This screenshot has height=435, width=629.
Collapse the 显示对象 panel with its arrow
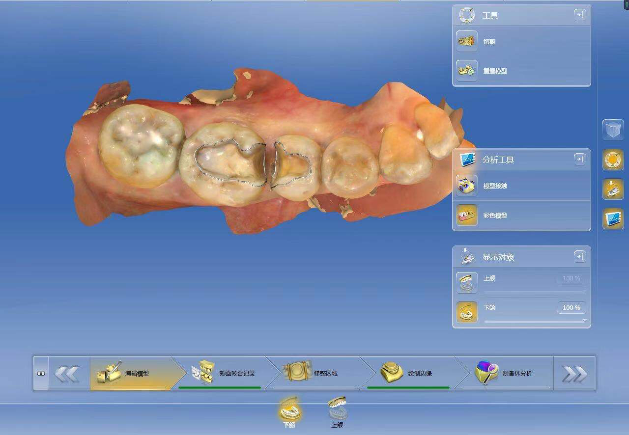click(x=579, y=256)
